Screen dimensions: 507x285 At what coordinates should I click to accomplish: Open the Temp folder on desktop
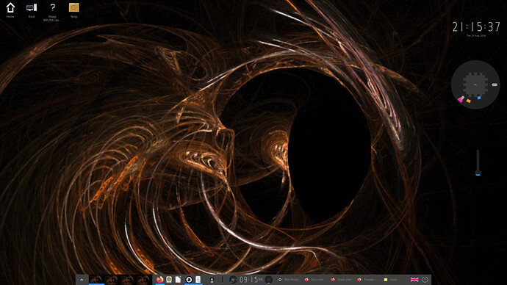(73, 10)
